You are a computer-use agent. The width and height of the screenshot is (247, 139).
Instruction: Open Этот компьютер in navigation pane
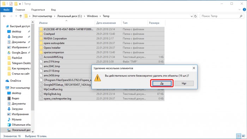coord(20,88)
